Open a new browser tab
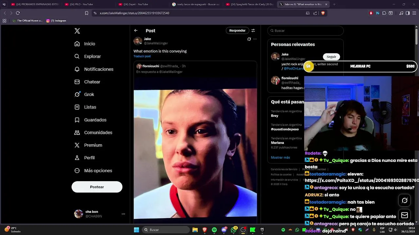 tap(334, 4)
